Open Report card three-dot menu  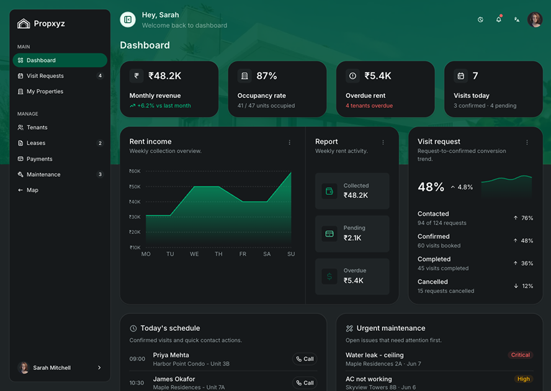coord(383,142)
